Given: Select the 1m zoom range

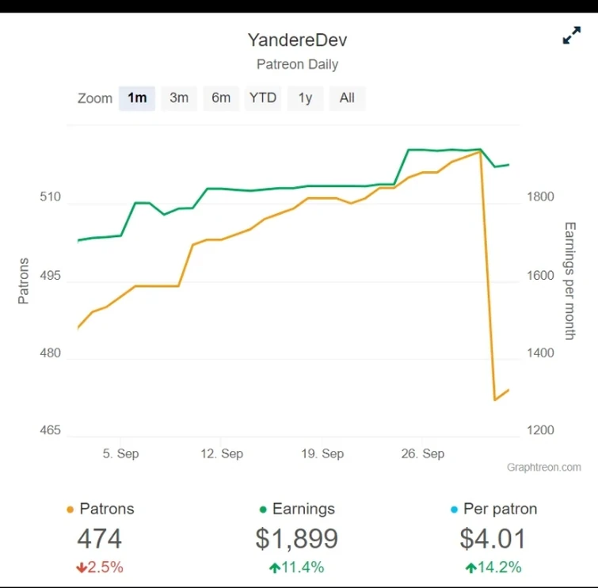Looking at the screenshot, I should click(x=137, y=98).
